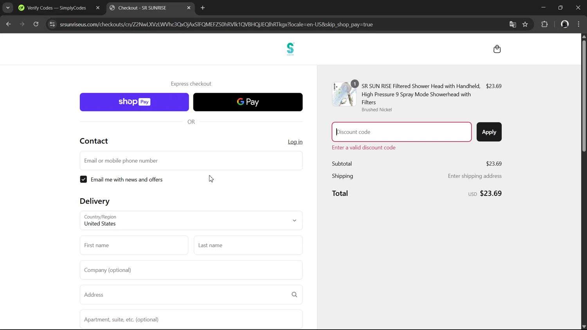Screen dimensions: 587x330
Task: Close the Checkout SR SUNRISE tab
Action: 189,8
